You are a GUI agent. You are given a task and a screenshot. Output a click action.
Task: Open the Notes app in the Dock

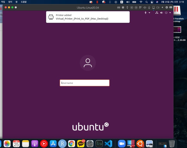25,143
